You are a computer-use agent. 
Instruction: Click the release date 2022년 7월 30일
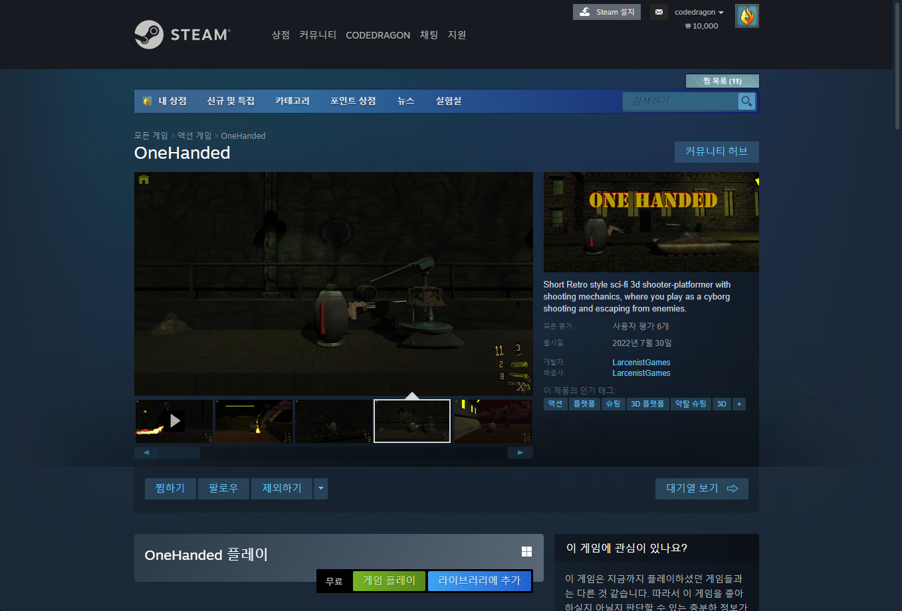(642, 343)
